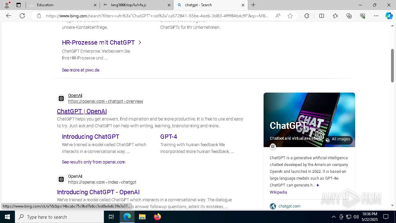This screenshot has height=223, width=396.
Task: Open the Windows Start menu
Action: [x=7, y=217]
